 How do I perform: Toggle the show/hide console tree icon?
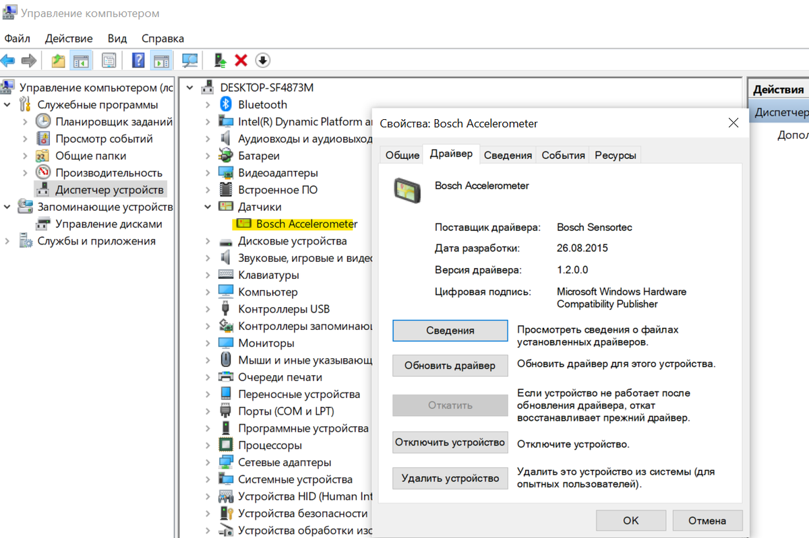[81, 61]
